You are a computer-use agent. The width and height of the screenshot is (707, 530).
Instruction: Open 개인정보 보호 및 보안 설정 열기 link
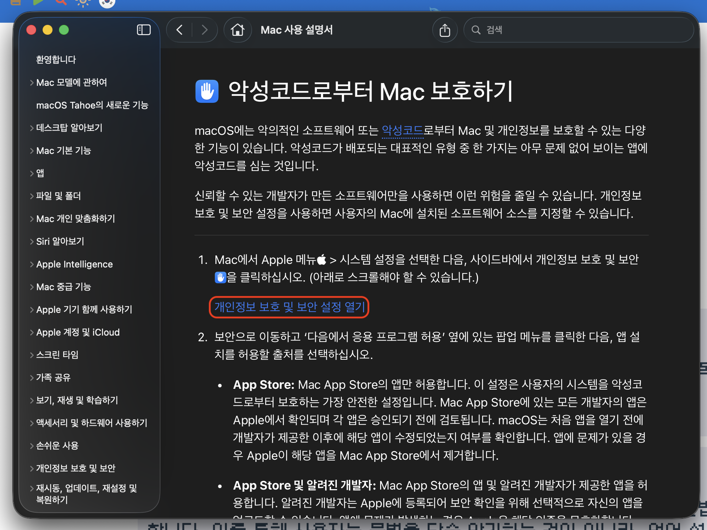pos(289,307)
